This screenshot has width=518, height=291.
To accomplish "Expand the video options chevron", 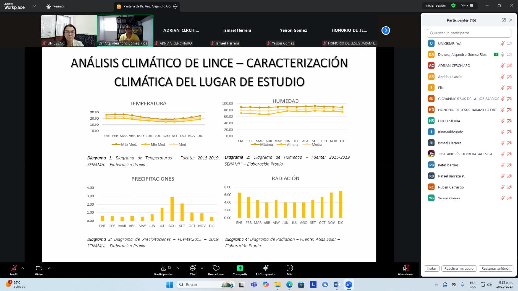I will coord(49,268).
